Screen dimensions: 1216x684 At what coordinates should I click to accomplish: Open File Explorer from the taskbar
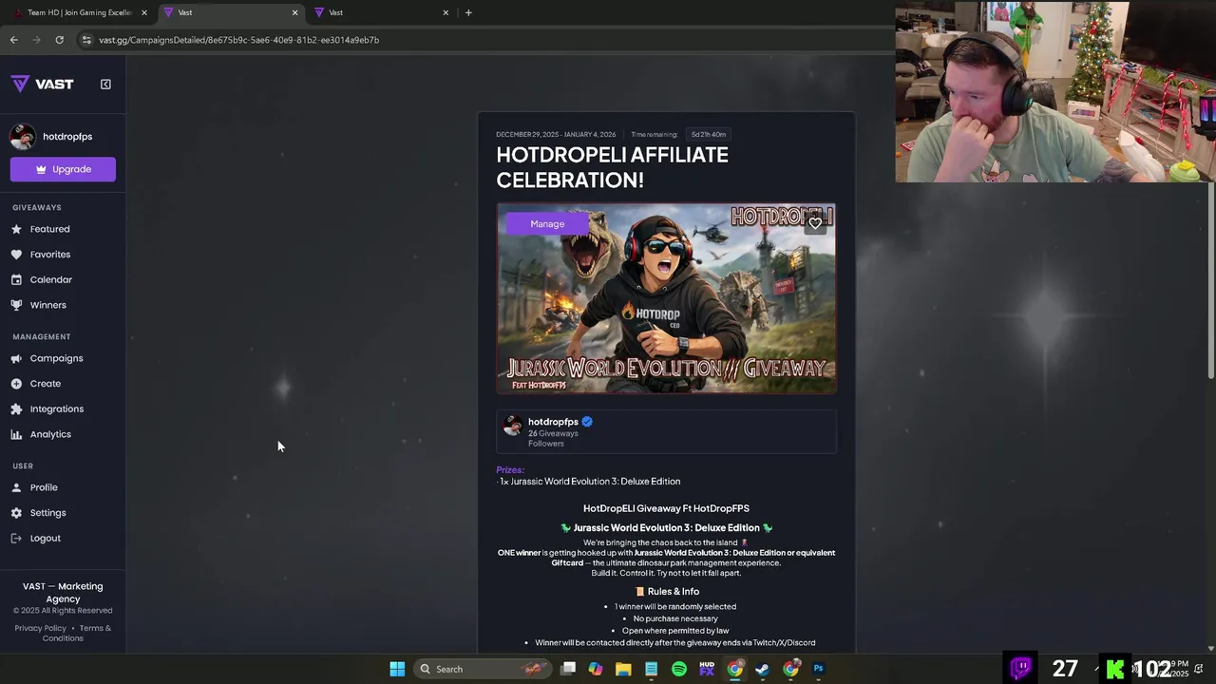[x=623, y=669]
